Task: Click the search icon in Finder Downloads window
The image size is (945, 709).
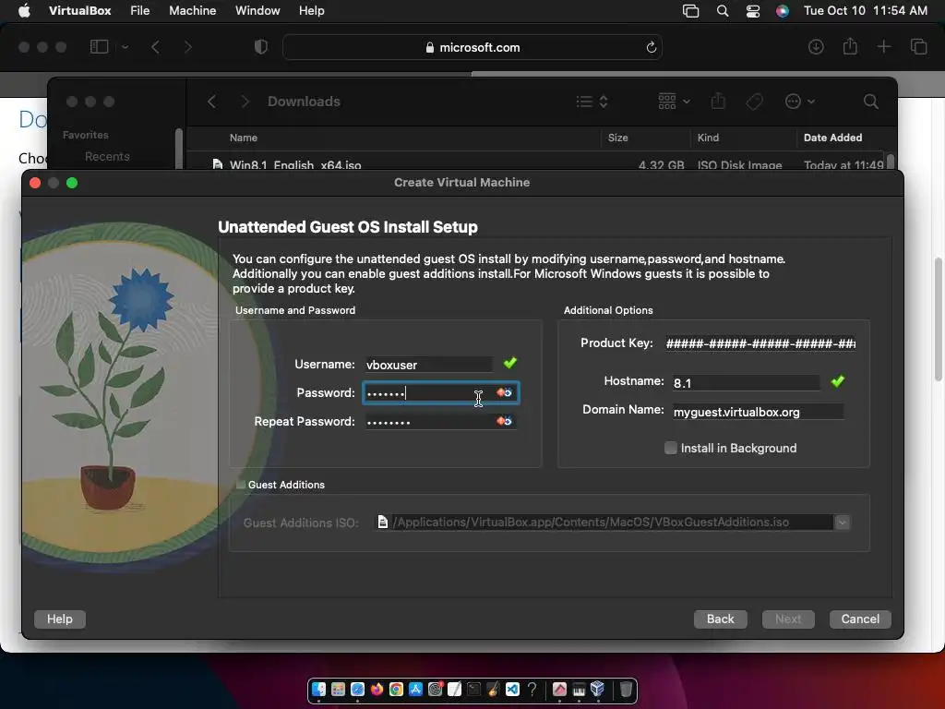Action: [x=870, y=102]
